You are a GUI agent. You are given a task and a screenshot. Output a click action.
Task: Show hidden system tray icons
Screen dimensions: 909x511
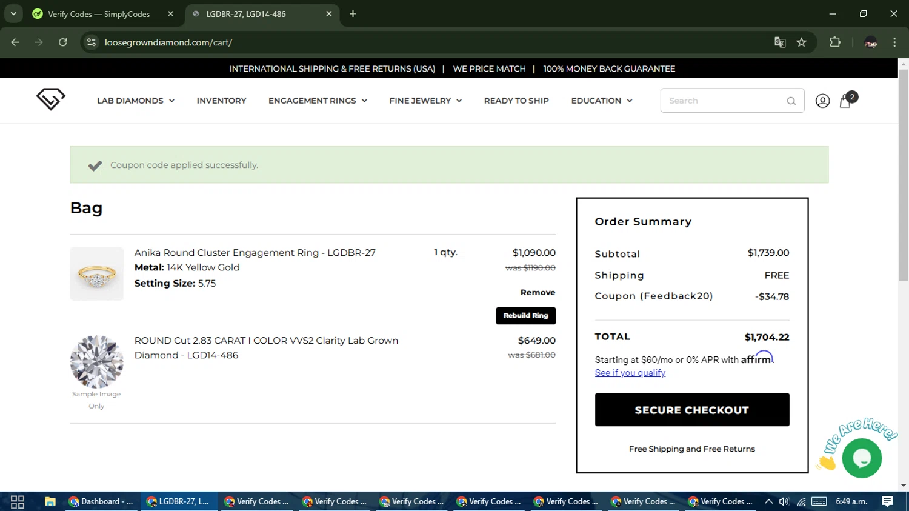[768, 502]
